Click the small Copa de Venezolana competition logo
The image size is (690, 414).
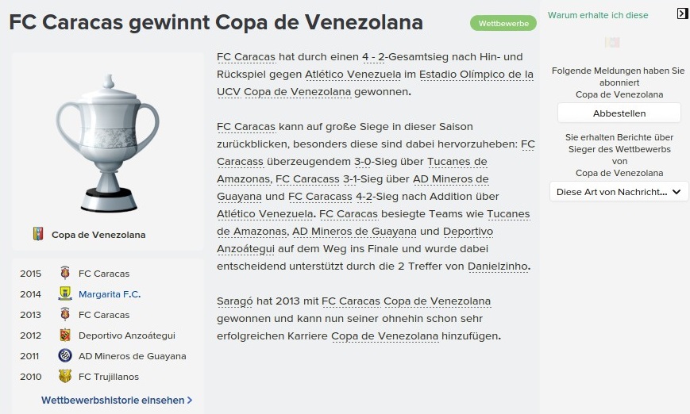point(38,234)
